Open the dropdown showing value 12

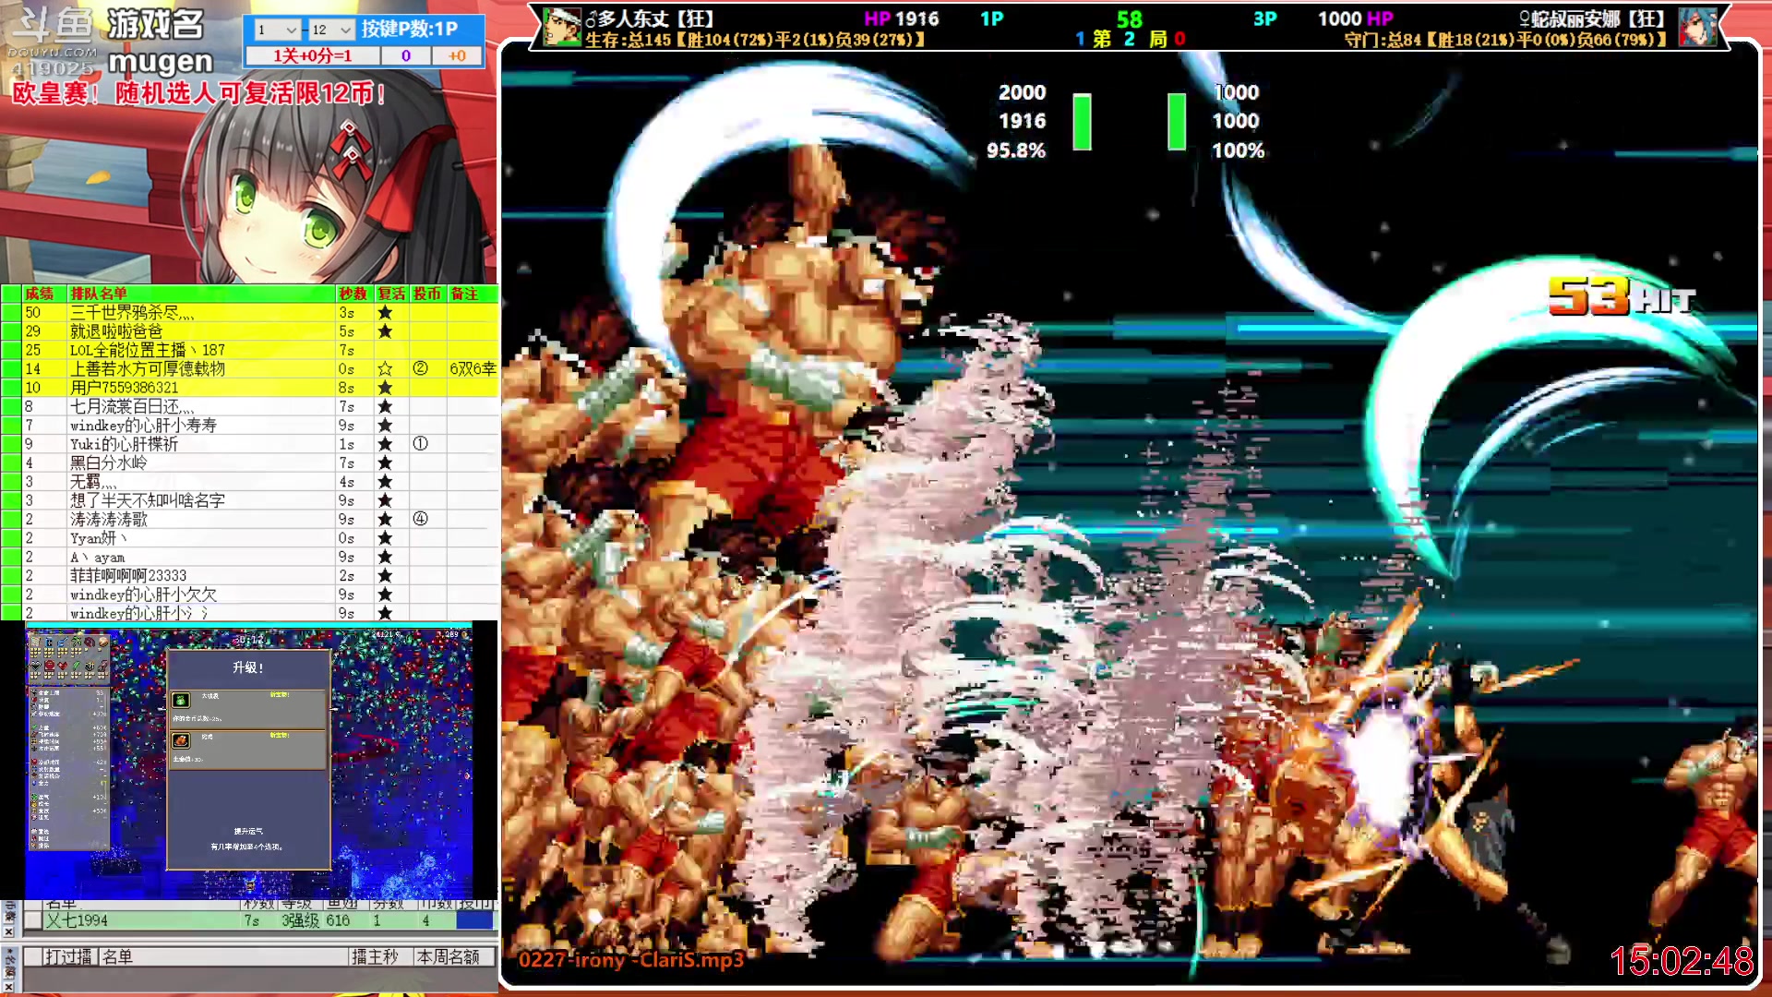click(331, 30)
